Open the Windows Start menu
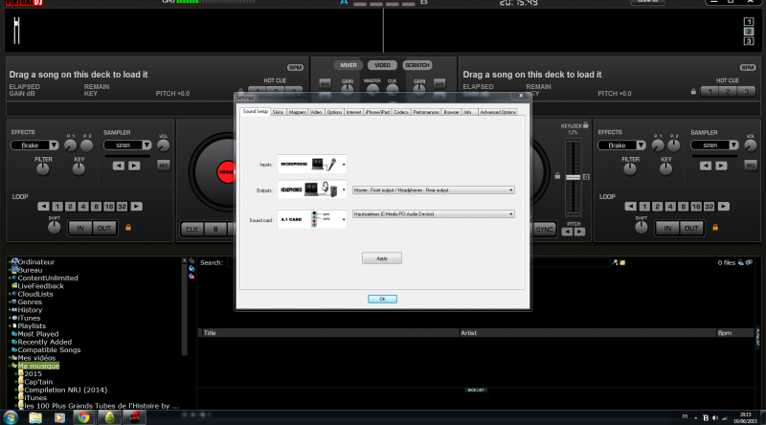Viewport: 766px width, 425px height. tap(11, 417)
